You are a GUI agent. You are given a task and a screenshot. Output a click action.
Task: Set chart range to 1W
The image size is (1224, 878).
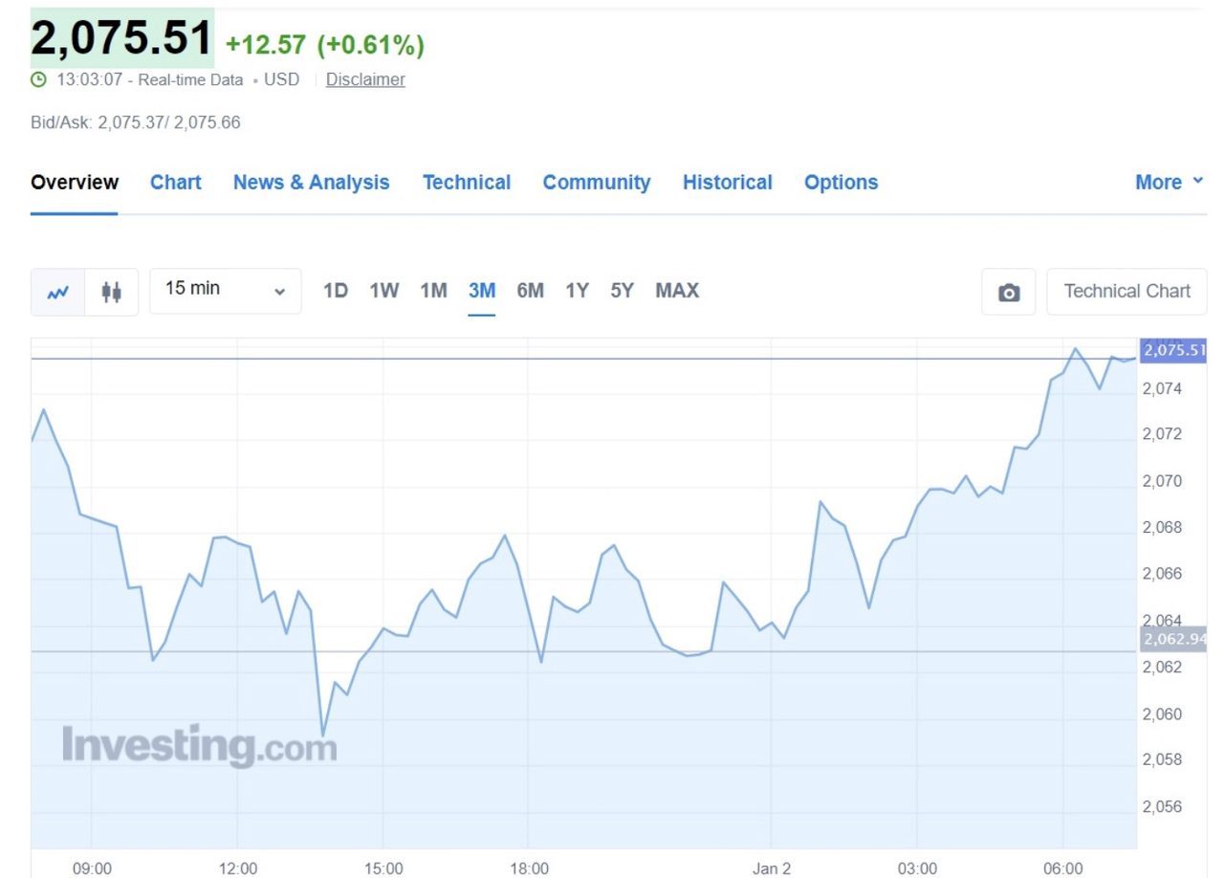[384, 290]
